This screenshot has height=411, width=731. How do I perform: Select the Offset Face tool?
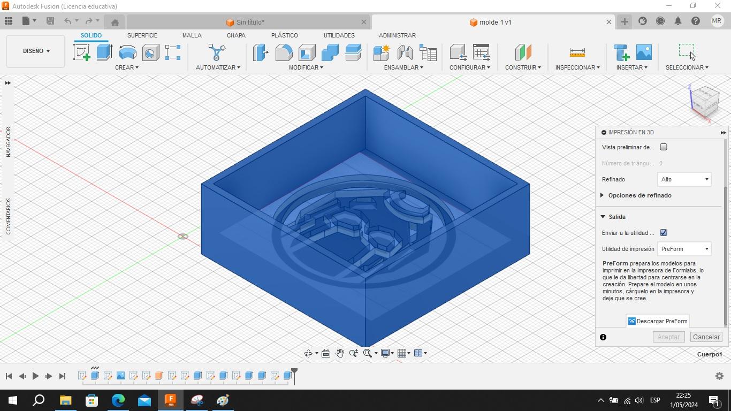coord(353,52)
